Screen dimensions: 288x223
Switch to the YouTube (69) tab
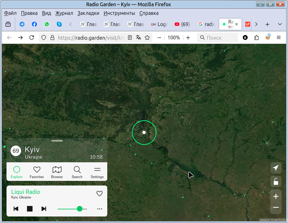(182, 24)
